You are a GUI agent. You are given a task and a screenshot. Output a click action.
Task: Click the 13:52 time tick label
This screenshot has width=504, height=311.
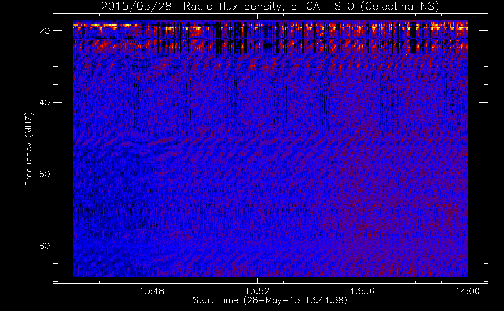[257, 291]
